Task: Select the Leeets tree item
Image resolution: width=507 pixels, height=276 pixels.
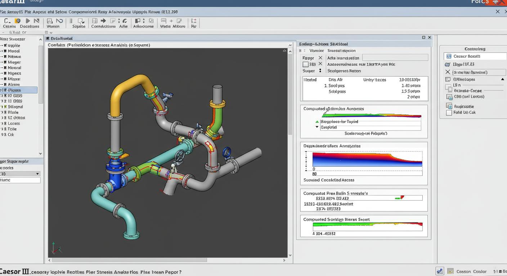Action: pyautogui.click(x=14, y=123)
